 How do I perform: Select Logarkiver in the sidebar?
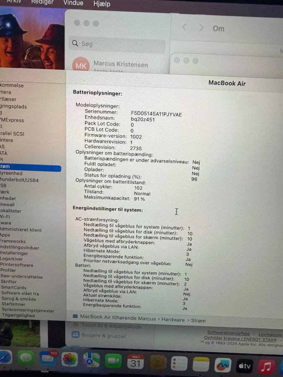(11, 259)
